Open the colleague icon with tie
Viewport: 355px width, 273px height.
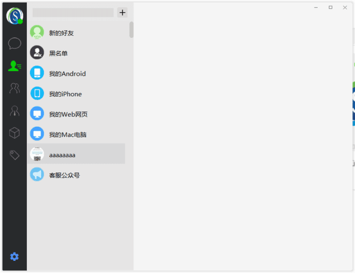(15, 110)
